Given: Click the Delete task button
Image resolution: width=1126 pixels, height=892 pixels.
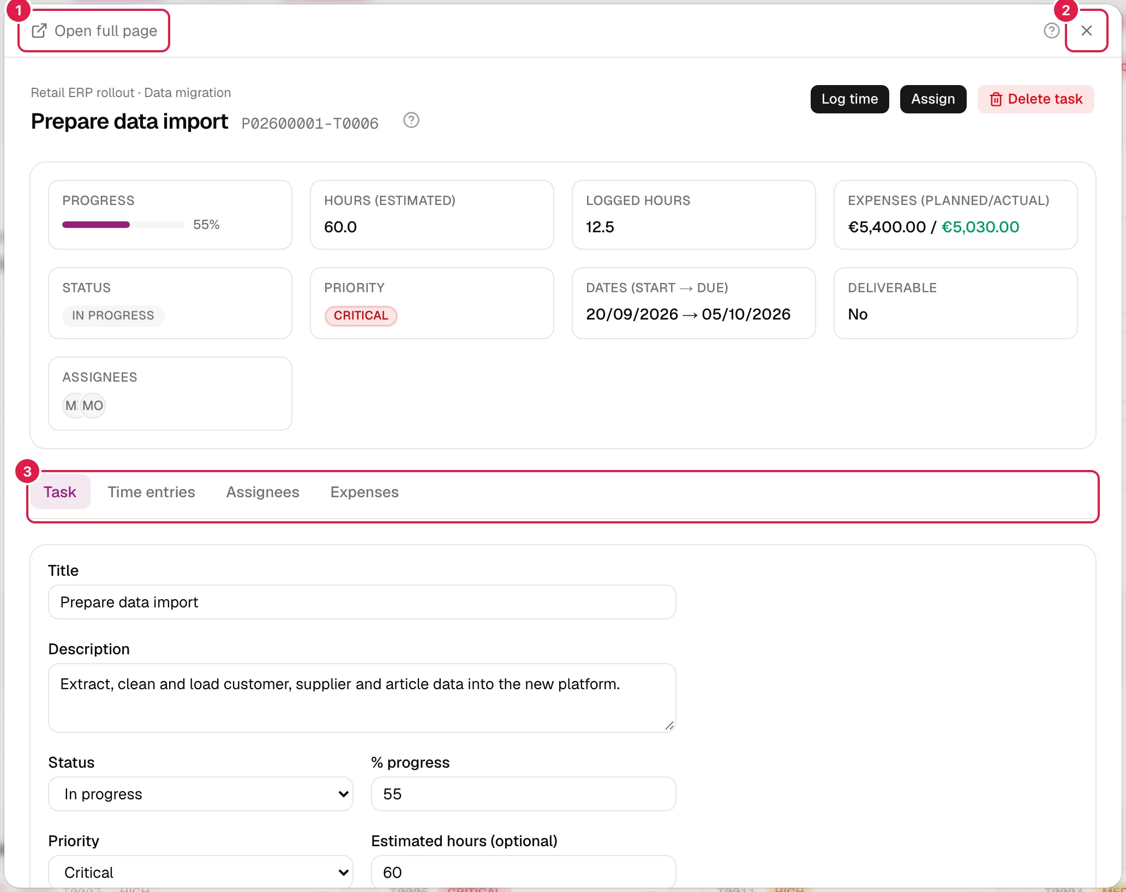Looking at the screenshot, I should click(x=1035, y=99).
